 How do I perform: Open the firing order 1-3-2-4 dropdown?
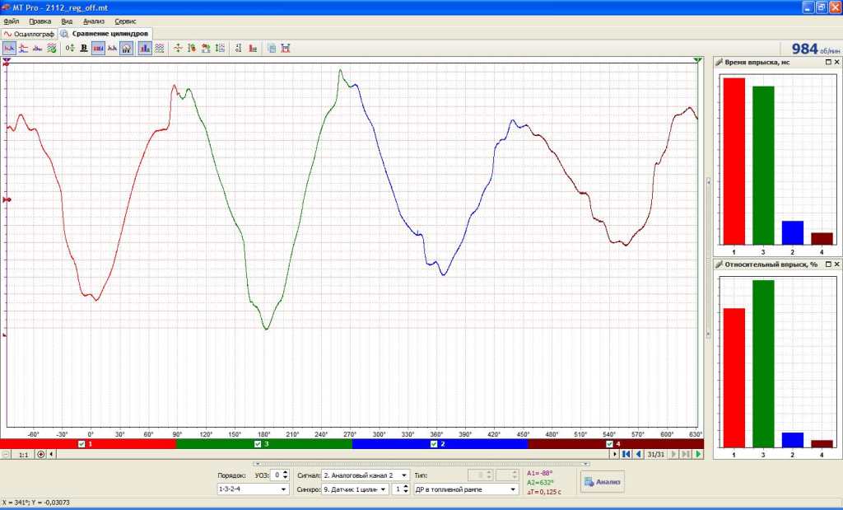click(x=252, y=489)
